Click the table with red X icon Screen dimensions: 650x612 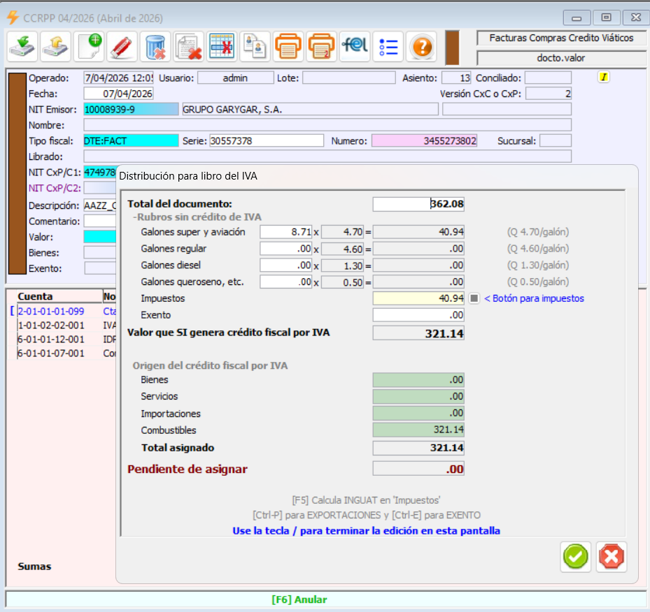click(x=222, y=47)
